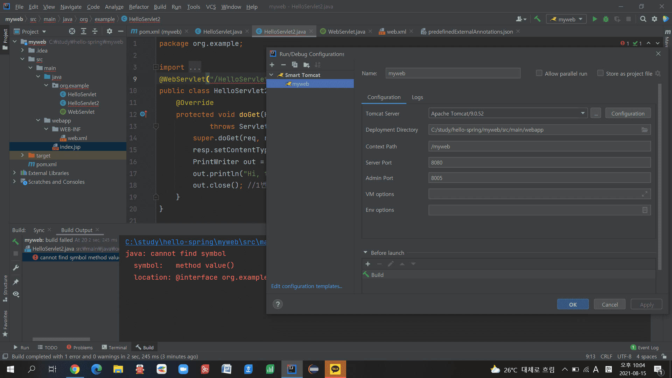Click the wrench icon in Build panel
Viewport: 672px width, 378px height.
coord(16,268)
